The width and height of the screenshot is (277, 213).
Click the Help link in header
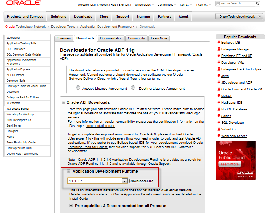[x=113, y=5]
